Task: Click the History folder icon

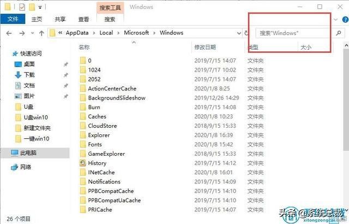Action: [x=82, y=163]
